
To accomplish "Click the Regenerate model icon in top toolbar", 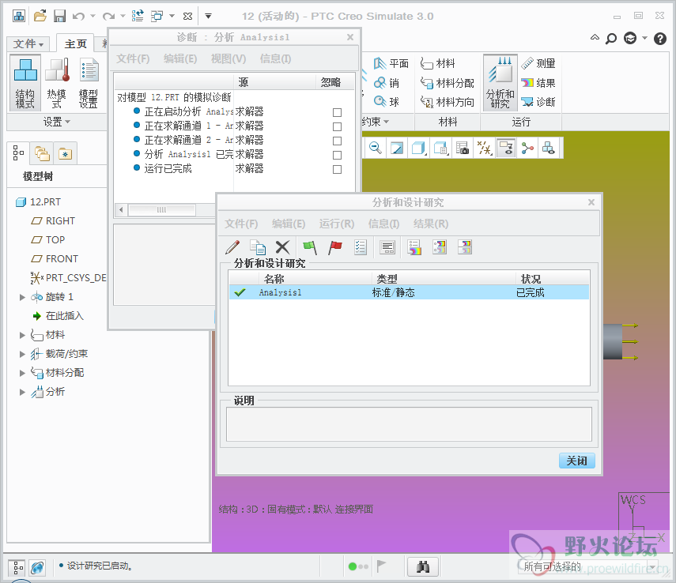I will [x=138, y=17].
